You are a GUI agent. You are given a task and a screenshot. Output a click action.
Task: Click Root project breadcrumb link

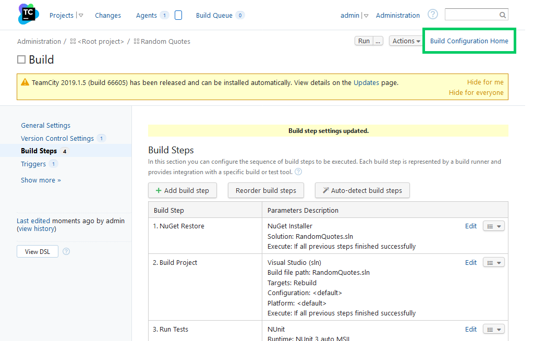101,41
